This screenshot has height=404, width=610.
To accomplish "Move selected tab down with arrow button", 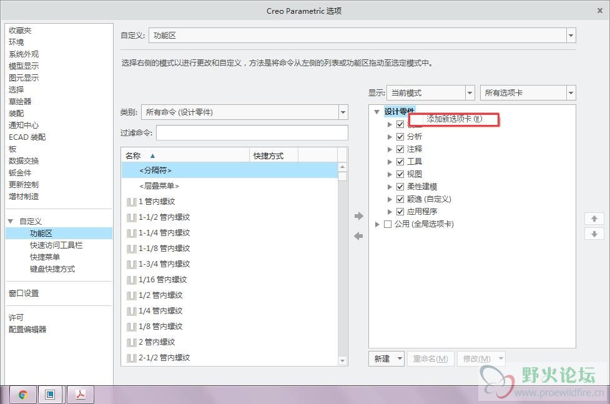I will (594, 234).
